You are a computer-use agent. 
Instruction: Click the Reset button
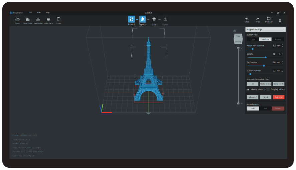[x=265, y=97]
